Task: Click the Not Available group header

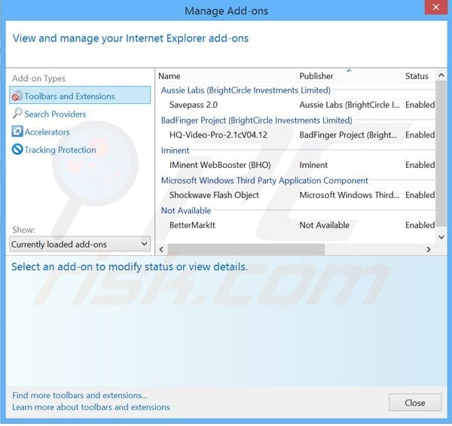Action: click(x=186, y=211)
